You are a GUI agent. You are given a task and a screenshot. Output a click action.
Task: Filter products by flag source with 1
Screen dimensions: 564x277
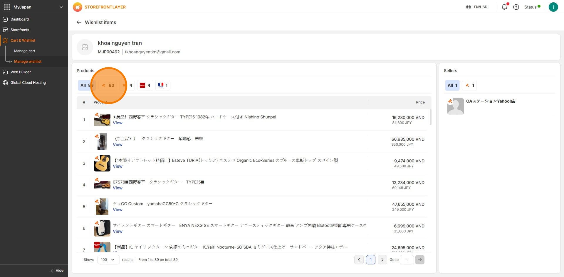[163, 85]
